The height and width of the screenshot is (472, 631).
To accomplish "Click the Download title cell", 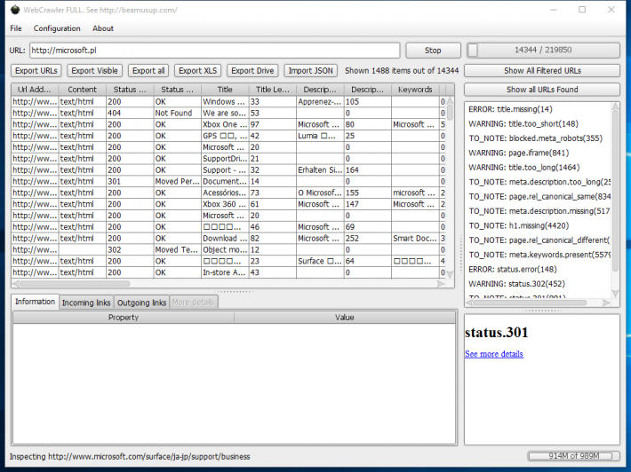I will click(x=225, y=239).
